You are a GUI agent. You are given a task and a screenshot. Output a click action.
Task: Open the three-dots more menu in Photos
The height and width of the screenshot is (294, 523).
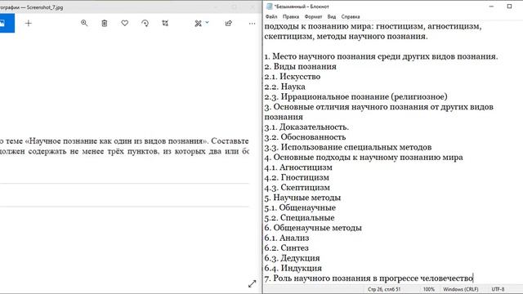pyautogui.click(x=252, y=24)
